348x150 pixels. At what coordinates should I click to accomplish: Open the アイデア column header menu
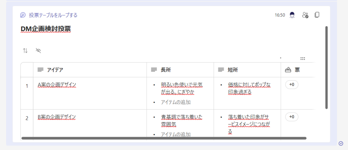click(x=55, y=70)
